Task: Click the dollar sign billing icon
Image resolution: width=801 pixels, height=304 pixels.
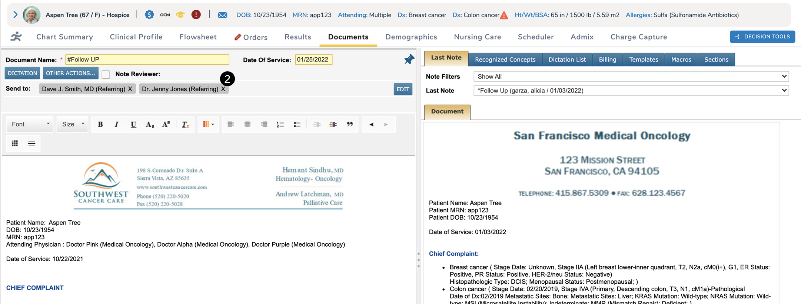Action: [x=149, y=15]
